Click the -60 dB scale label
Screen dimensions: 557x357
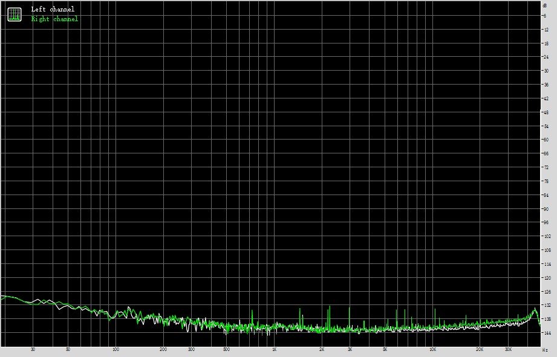click(x=546, y=140)
